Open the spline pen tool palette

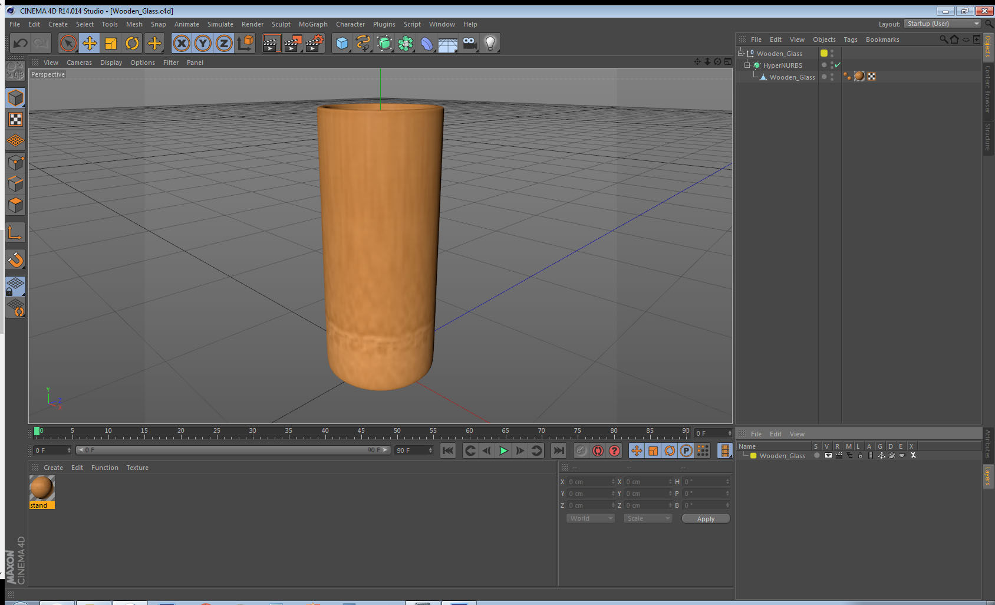click(x=363, y=43)
